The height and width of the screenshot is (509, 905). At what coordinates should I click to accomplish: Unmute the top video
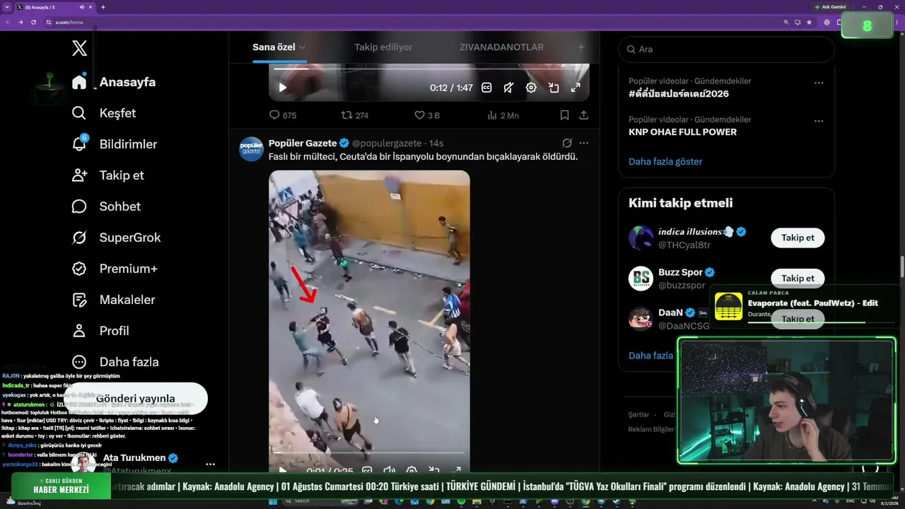pyautogui.click(x=508, y=88)
